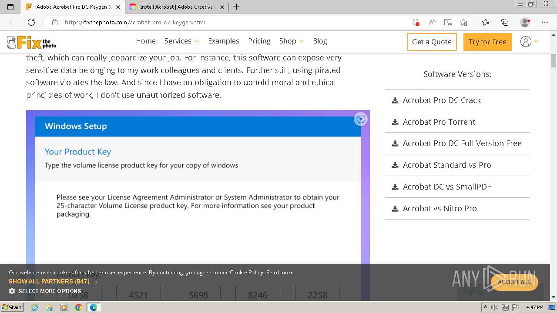Click download icon beside Acrobat vs Nitro Pro
Screen dimensions: 557x313
pos(395,209)
